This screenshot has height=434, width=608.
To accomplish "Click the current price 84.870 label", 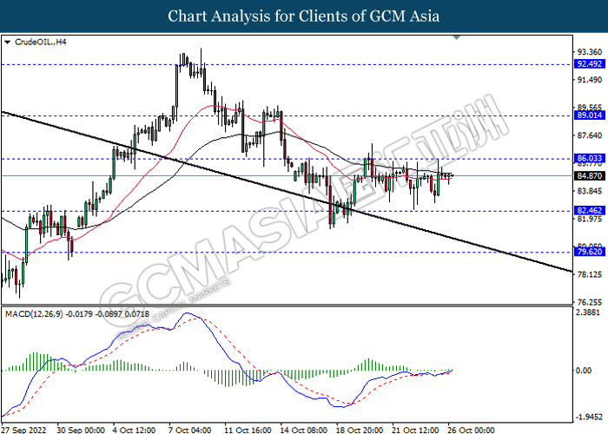I will [x=590, y=176].
